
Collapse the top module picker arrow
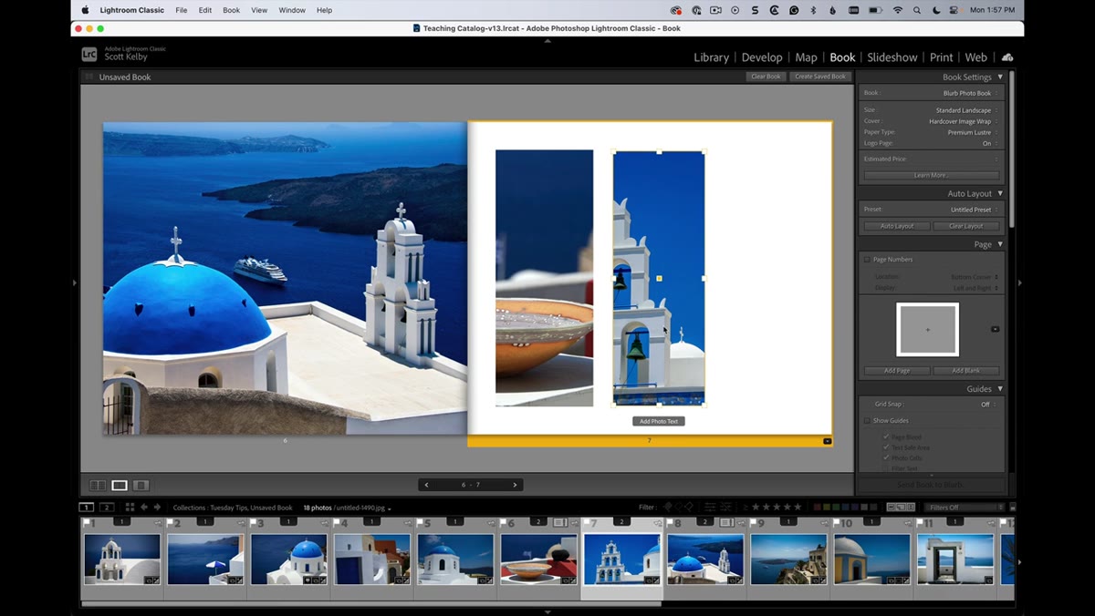[547, 40]
